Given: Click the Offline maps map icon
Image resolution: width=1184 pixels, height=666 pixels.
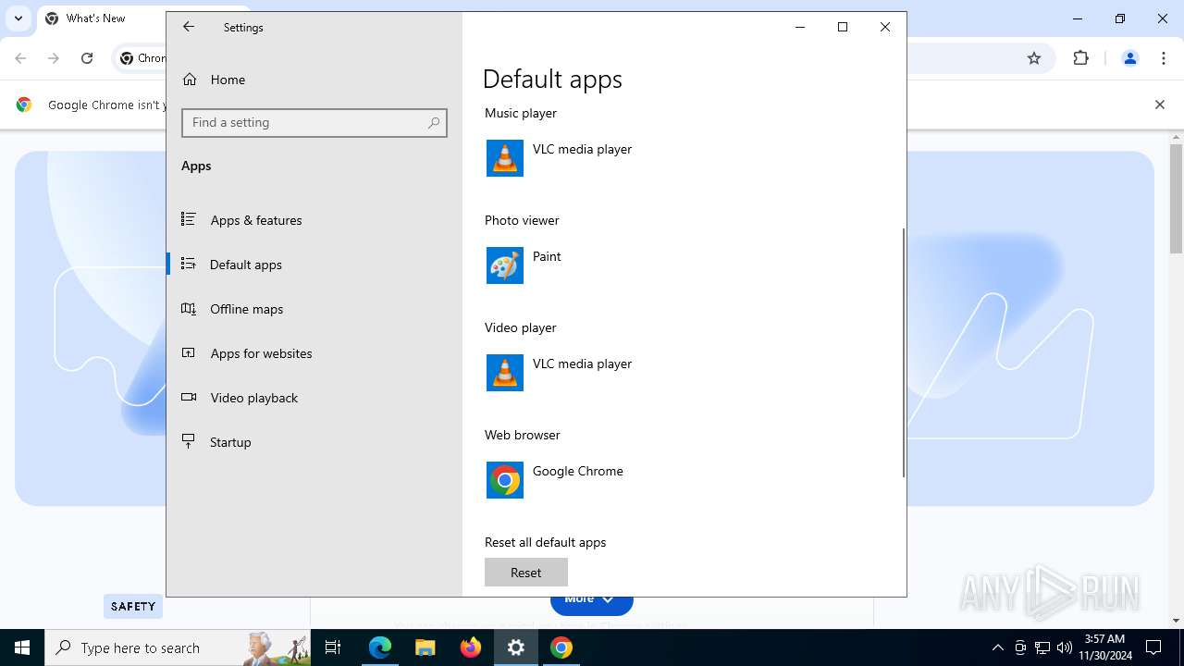Looking at the screenshot, I should tap(189, 309).
